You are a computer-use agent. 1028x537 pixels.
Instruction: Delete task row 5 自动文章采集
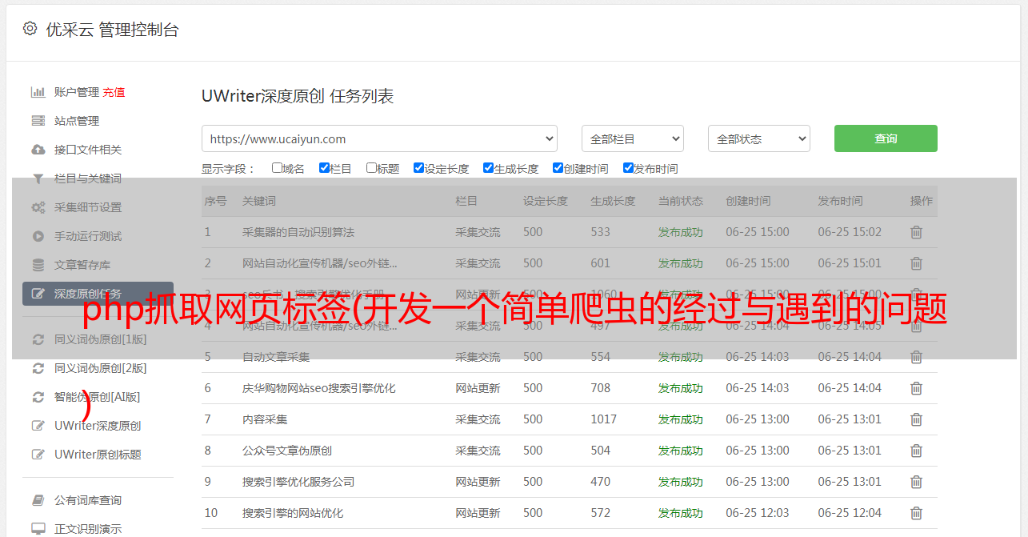coord(916,357)
